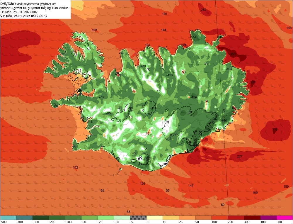293x224 pixels.
Task: Click the purple 400 to 500 legend swatch
Action: click(268, 218)
